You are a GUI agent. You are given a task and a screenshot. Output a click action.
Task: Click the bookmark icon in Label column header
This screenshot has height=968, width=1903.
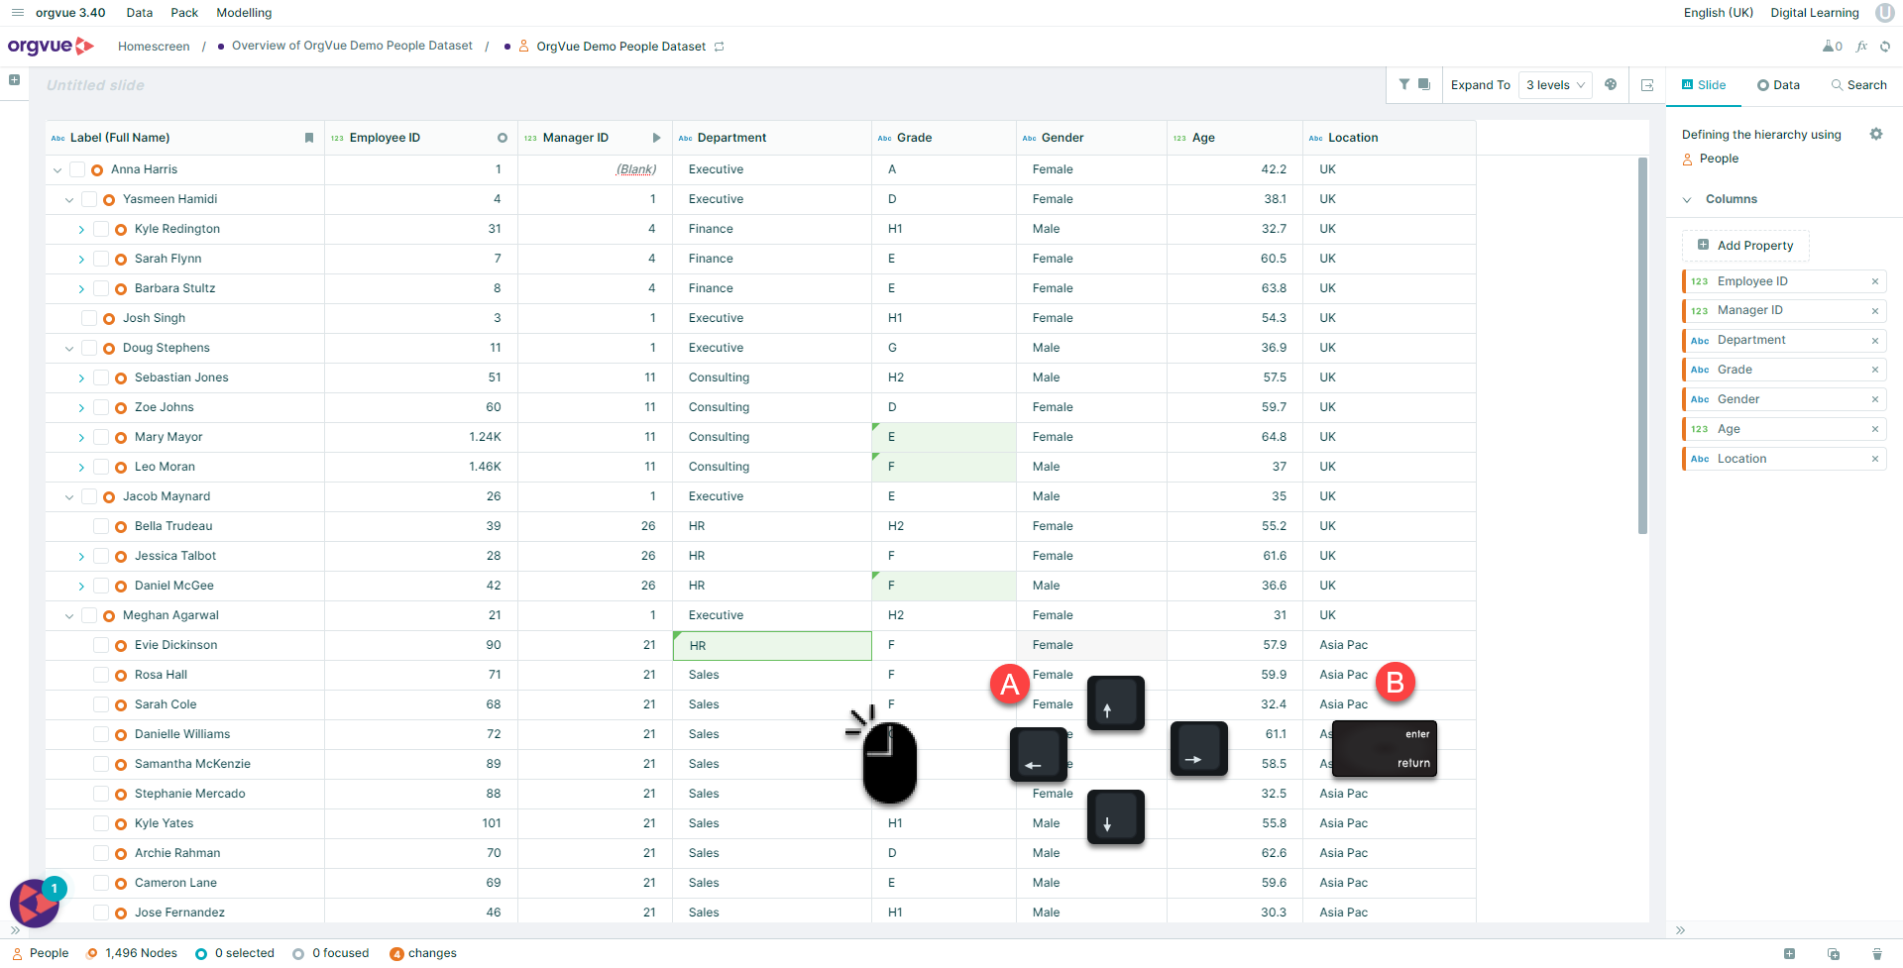pos(309,138)
